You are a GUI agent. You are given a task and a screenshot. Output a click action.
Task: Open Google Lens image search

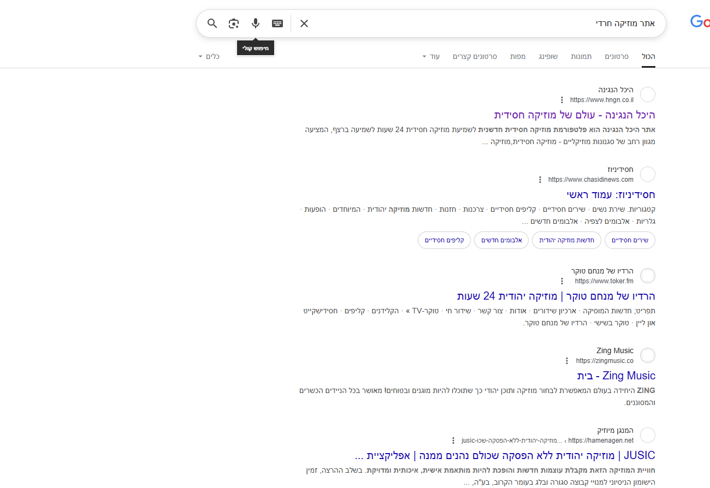point(234,23)
